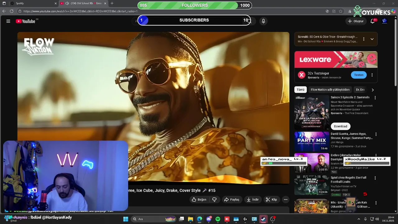The height and width of the screenshot is (224, 398).
Task: Open options for David Guetta video
Action: pos(376,134)
